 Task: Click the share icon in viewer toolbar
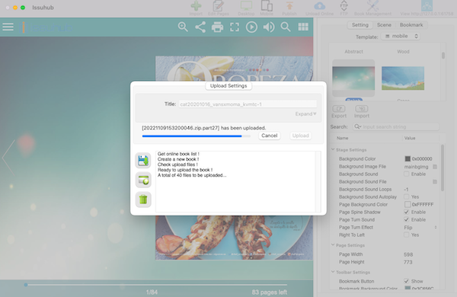pos(200,27)
